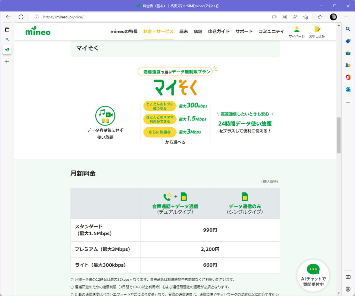Open Edge Settings and more menu

point(347,17)
